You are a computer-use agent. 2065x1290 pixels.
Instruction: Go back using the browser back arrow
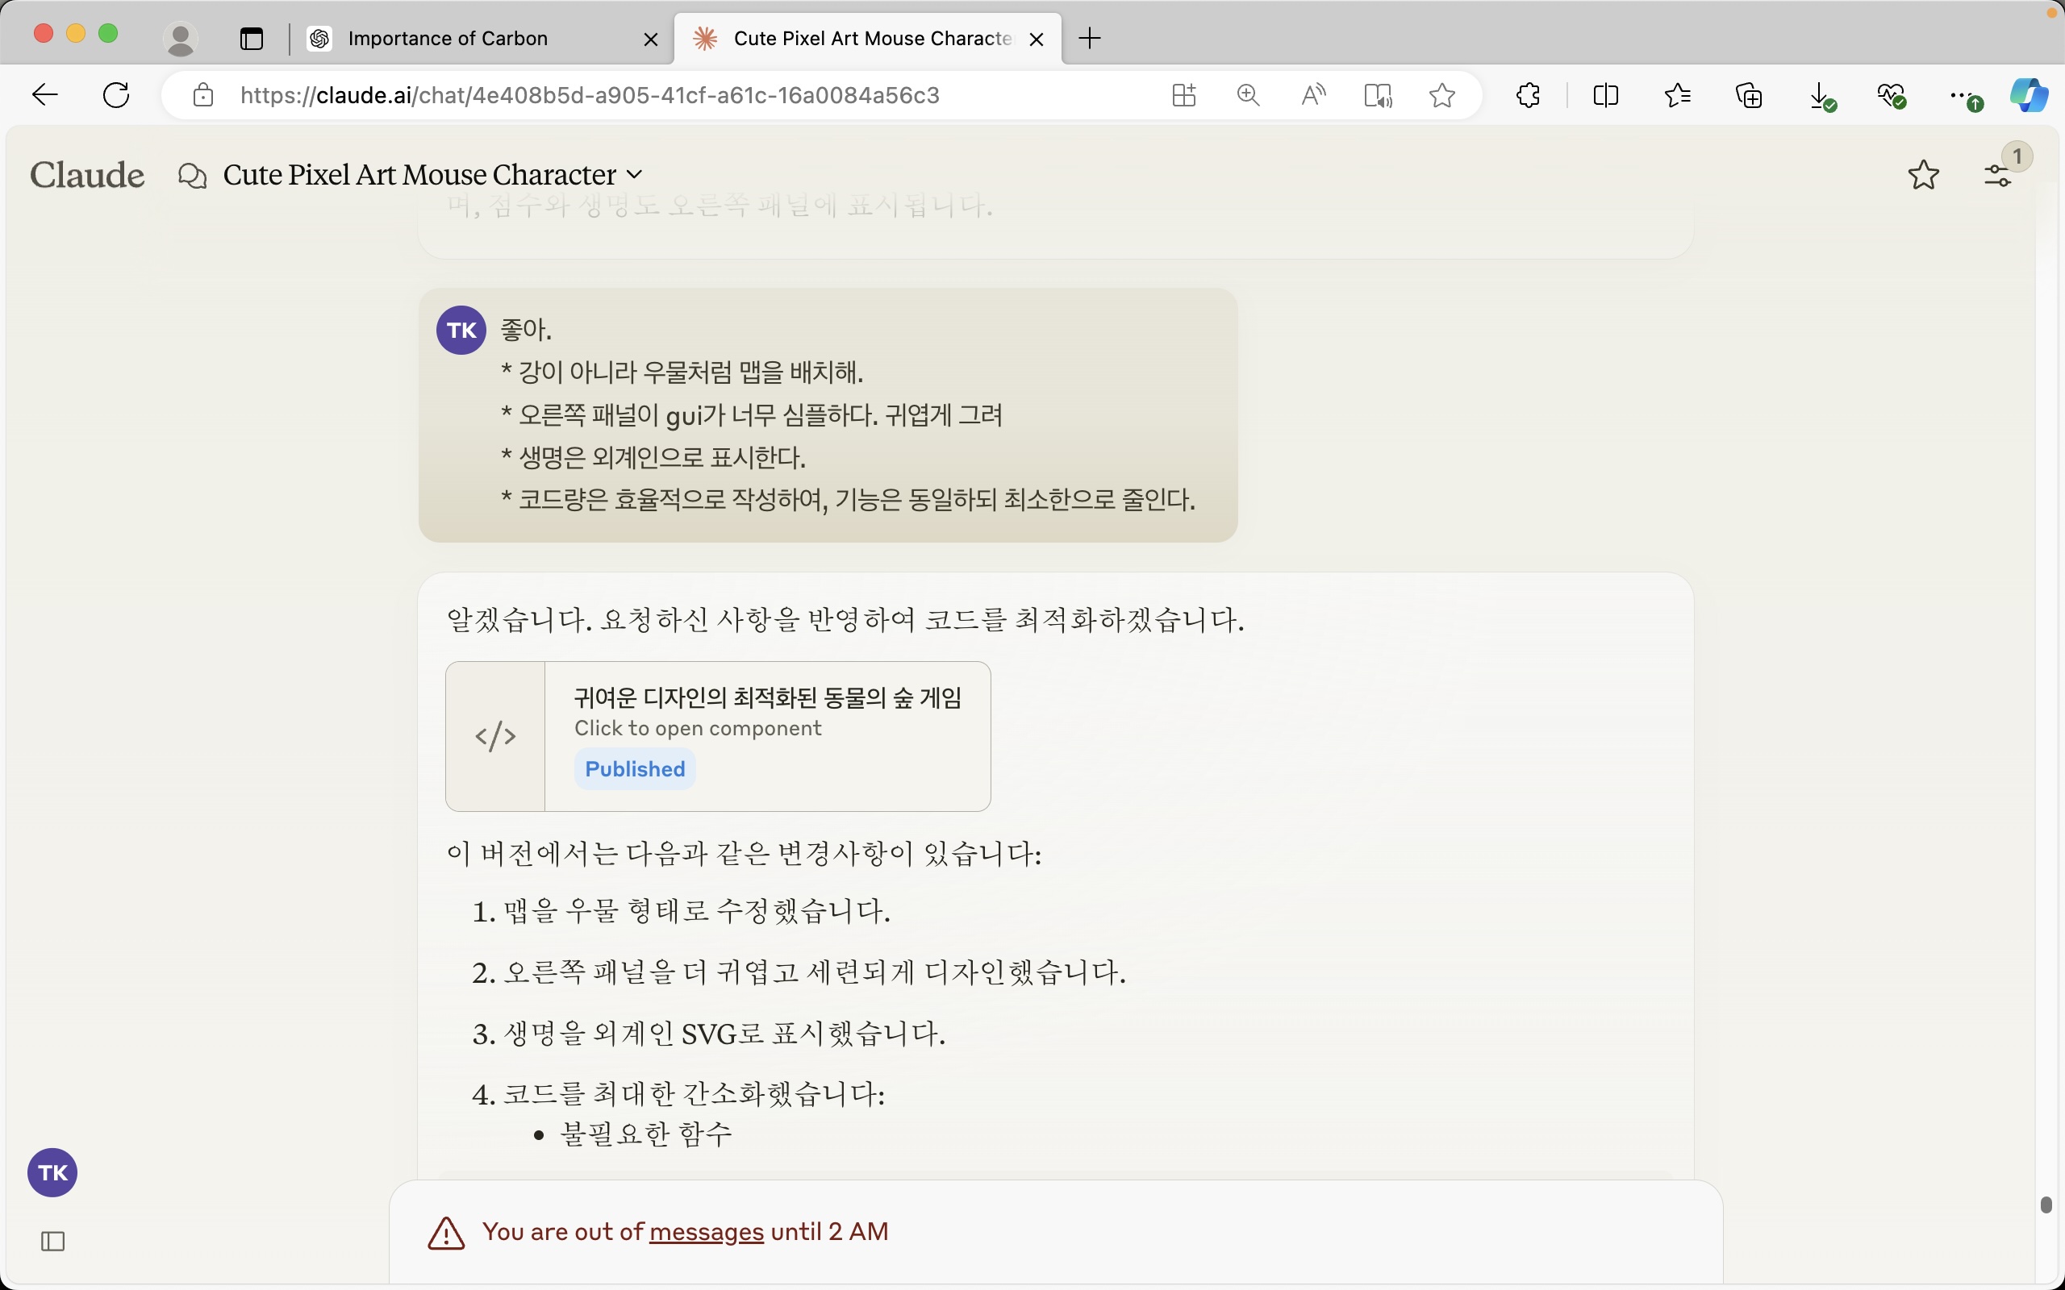[x=44, y=94]
